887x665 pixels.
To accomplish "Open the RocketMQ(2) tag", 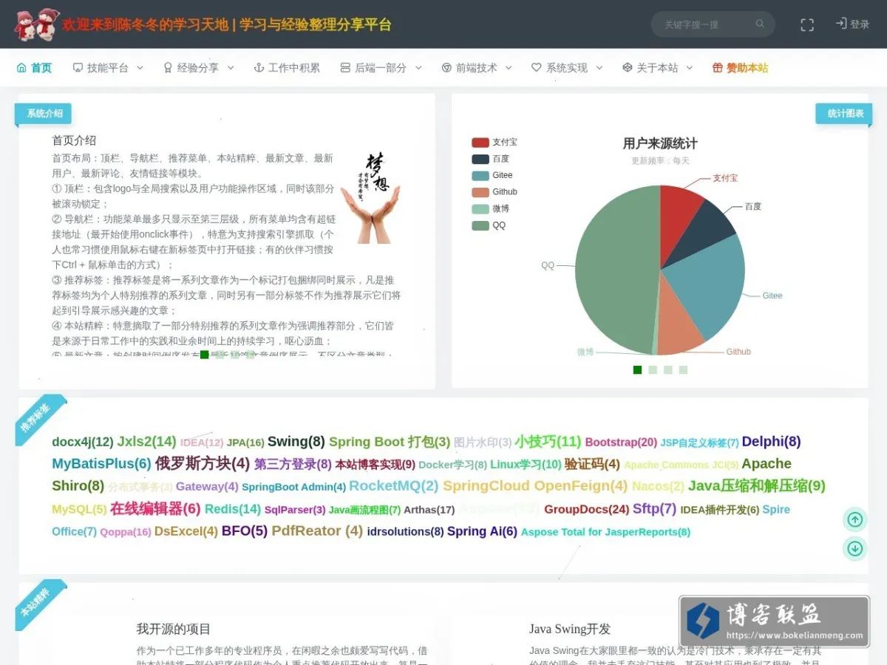I will tap(394, 485).
